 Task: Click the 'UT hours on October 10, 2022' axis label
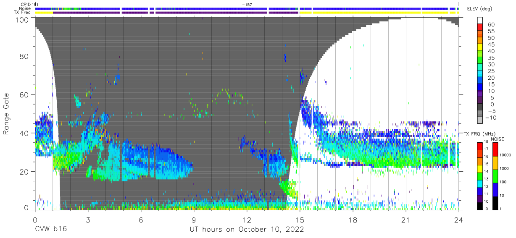point(247,230)
